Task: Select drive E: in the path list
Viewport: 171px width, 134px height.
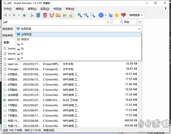Action: coord(79,53)
